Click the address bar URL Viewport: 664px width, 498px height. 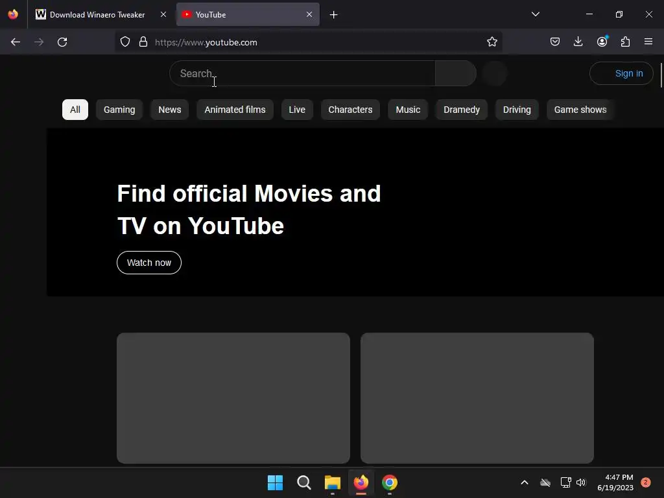point(206,42)
